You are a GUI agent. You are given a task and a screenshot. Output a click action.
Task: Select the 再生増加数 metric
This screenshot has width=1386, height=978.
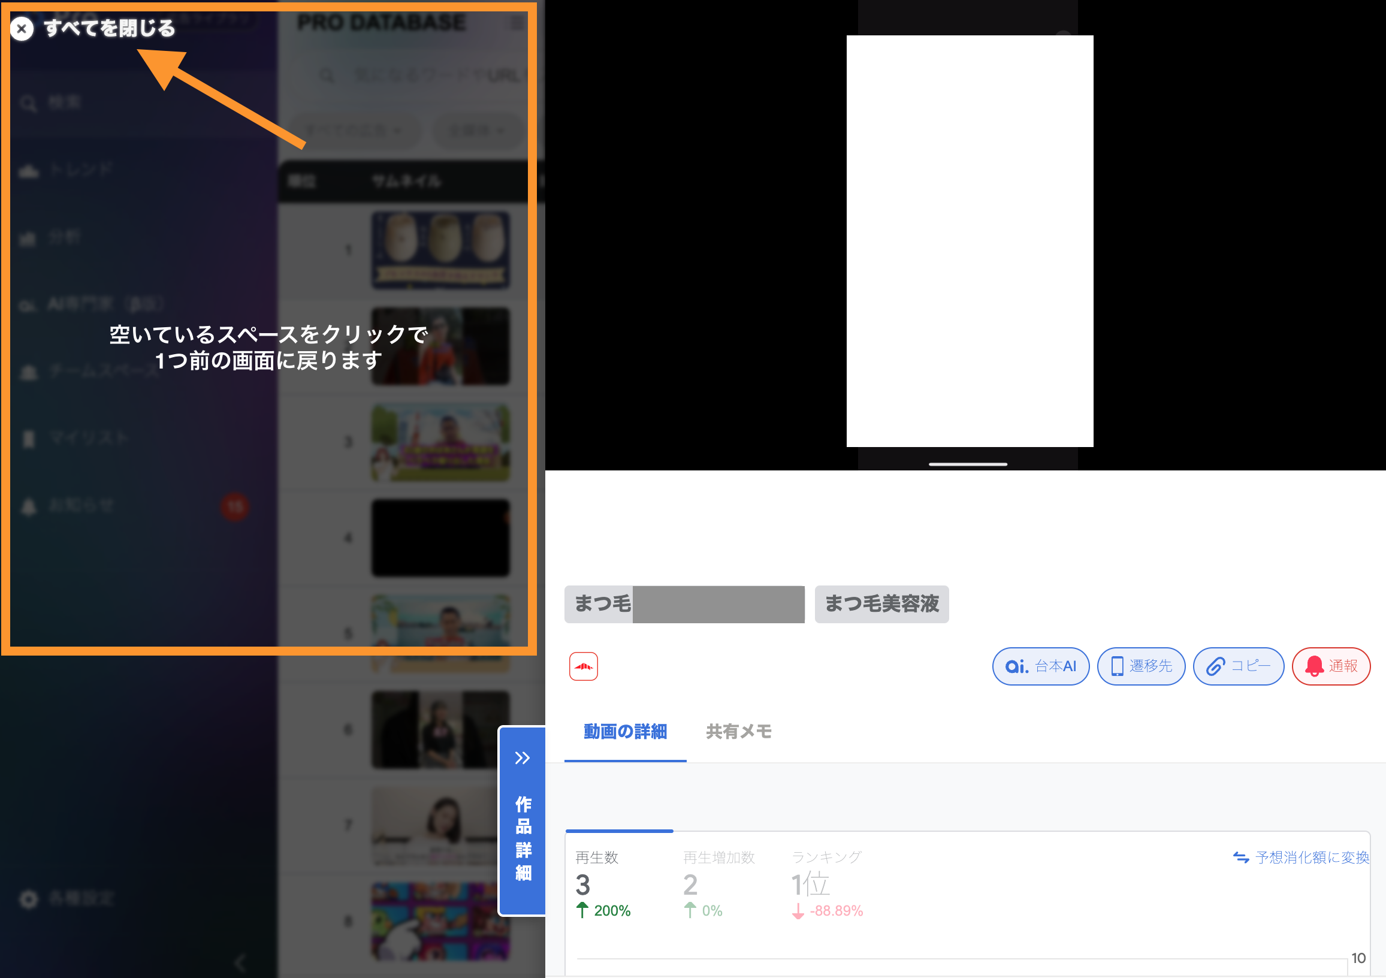(718, 858)
